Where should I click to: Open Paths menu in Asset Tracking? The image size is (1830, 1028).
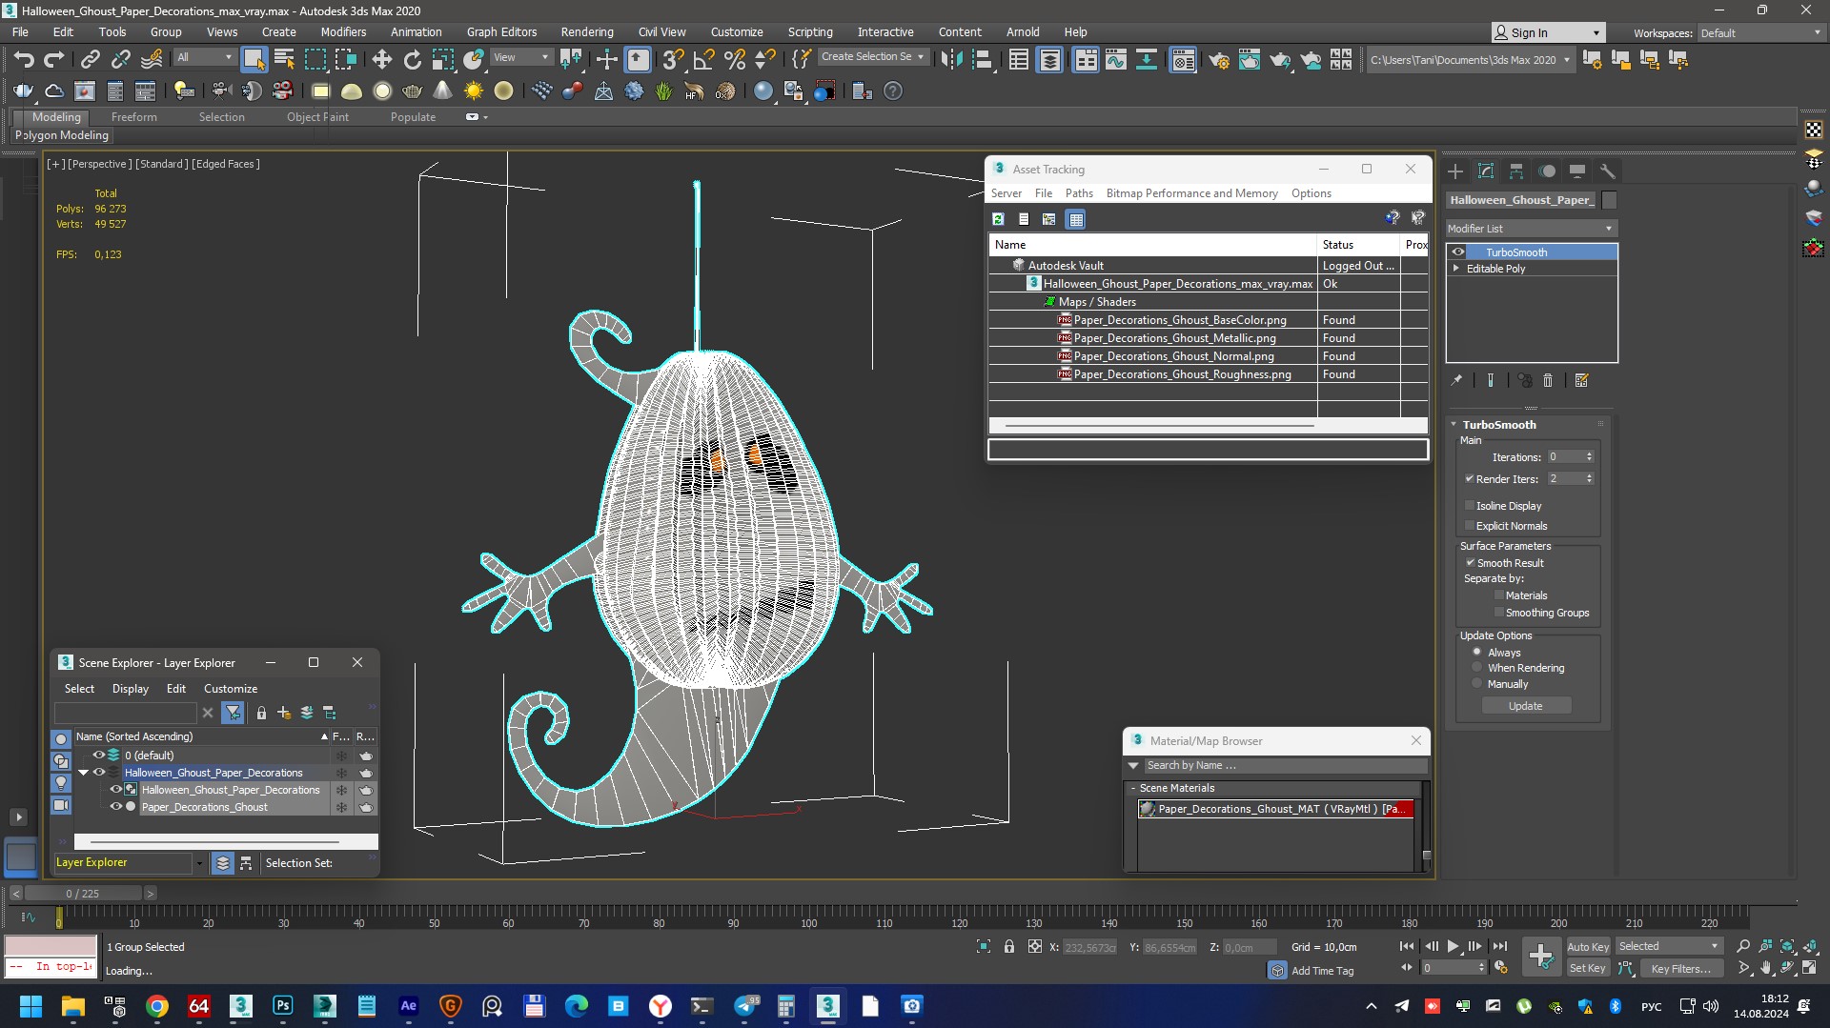[1079, 193]
